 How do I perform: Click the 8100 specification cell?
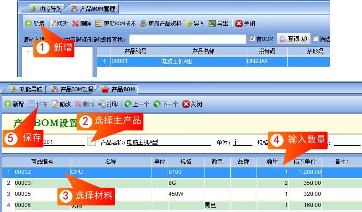(x=186, y=172)
